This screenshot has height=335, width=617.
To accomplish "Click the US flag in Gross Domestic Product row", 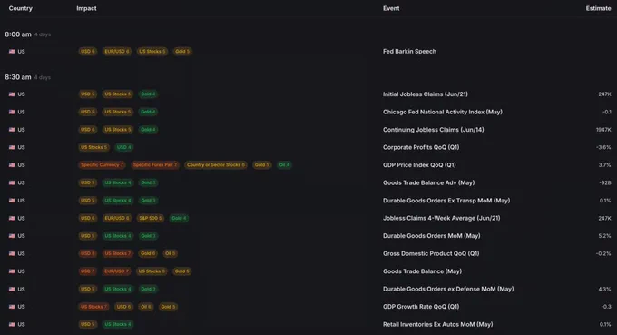I will pos(12,253).
